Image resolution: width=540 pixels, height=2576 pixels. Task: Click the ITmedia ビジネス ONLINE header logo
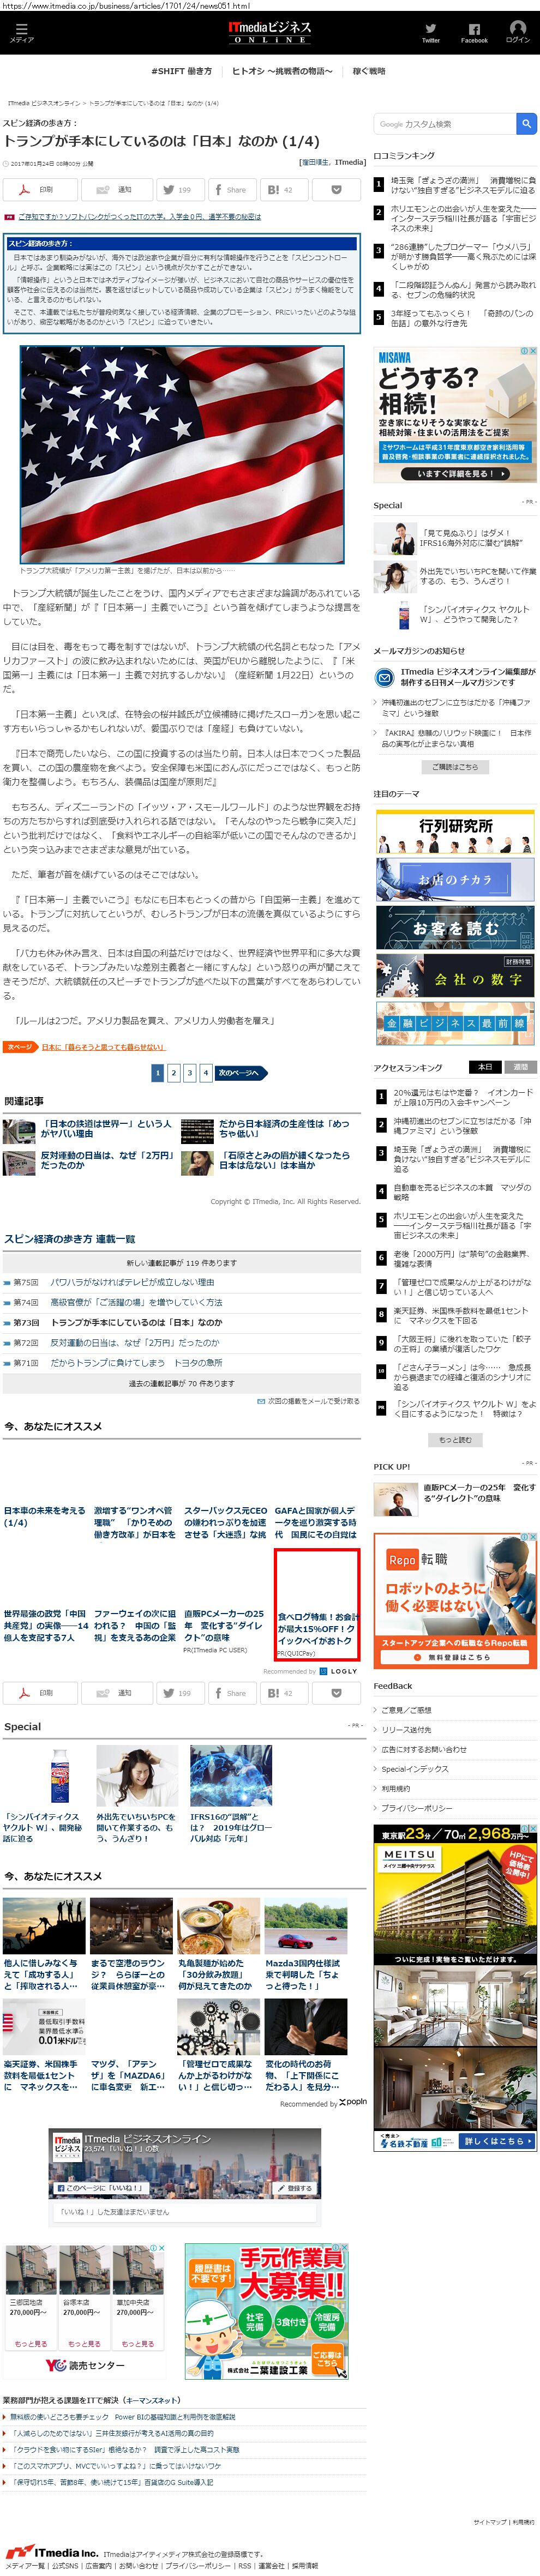pos(270,32)
